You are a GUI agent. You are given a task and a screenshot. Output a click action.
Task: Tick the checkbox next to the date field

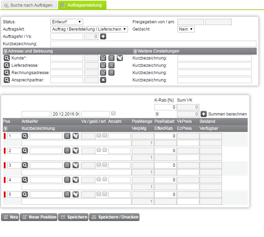point(113,113)
